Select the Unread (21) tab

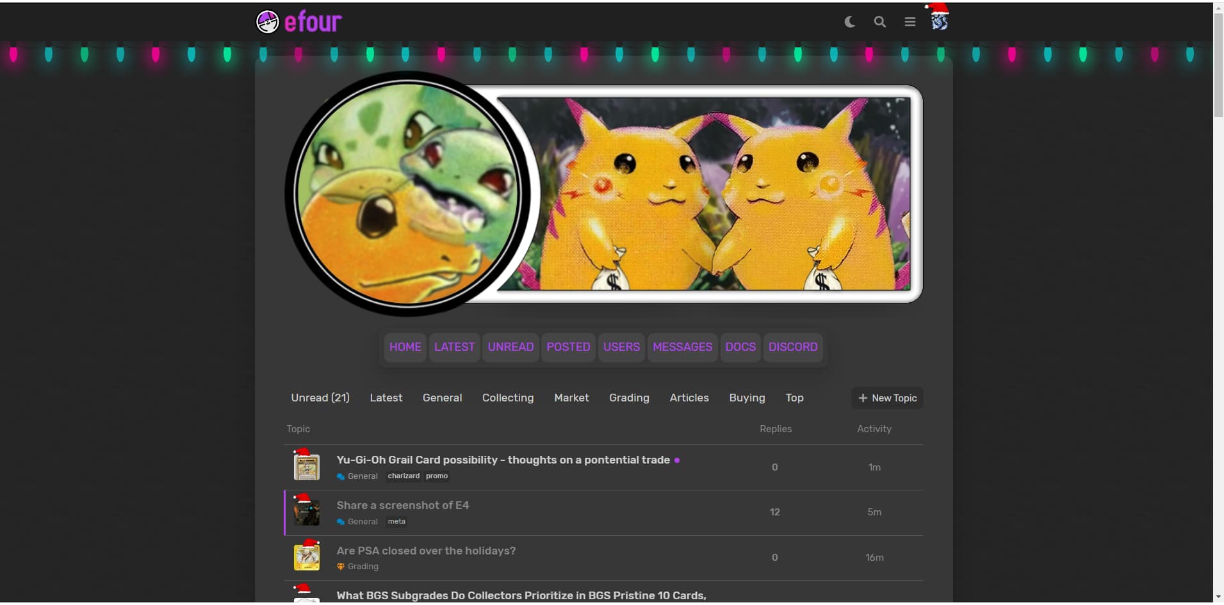(x=320, y=398)
